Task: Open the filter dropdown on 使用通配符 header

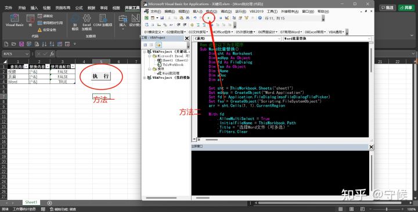Action: (73, 67)
